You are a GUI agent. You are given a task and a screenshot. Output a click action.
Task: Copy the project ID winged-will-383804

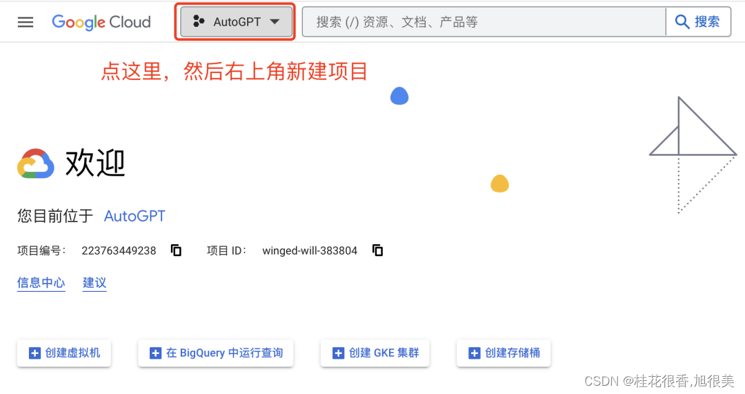(378, 250)
